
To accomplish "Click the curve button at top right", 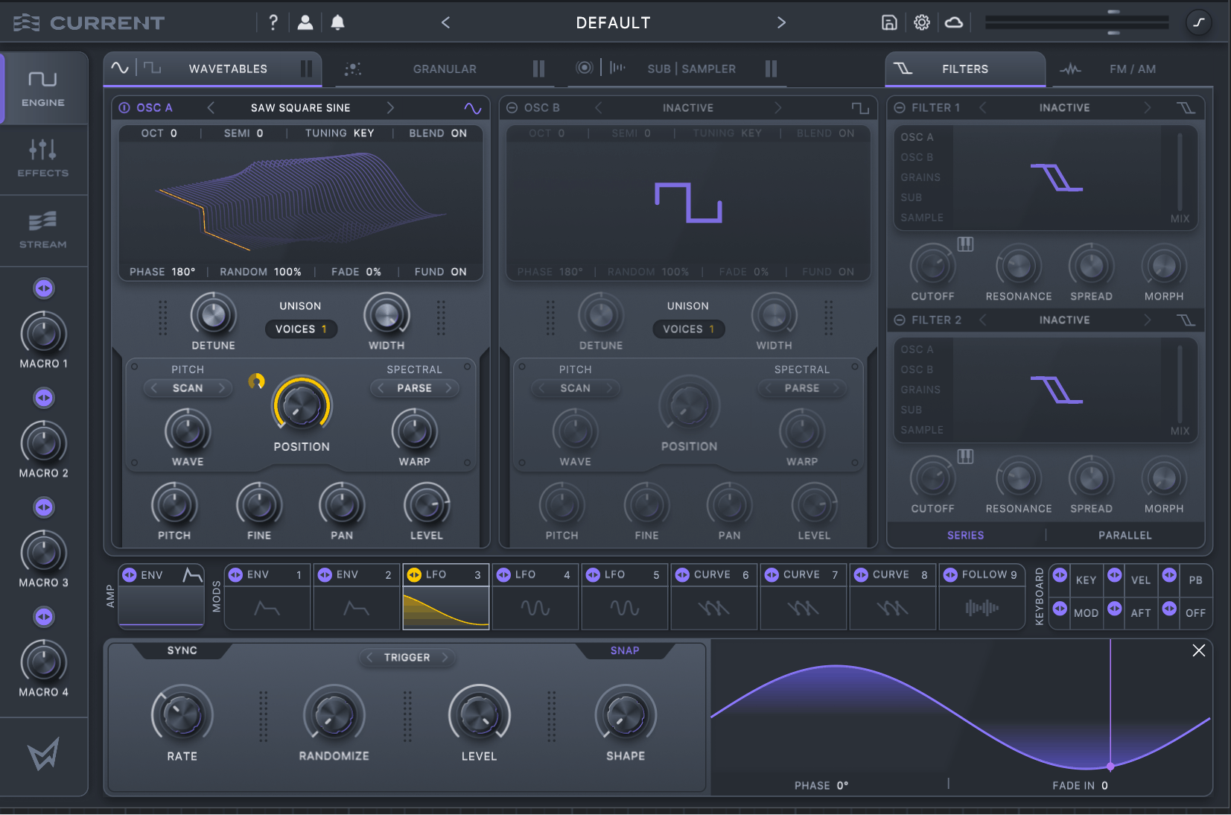I will pyautogui.click(x=1198, y=22).
